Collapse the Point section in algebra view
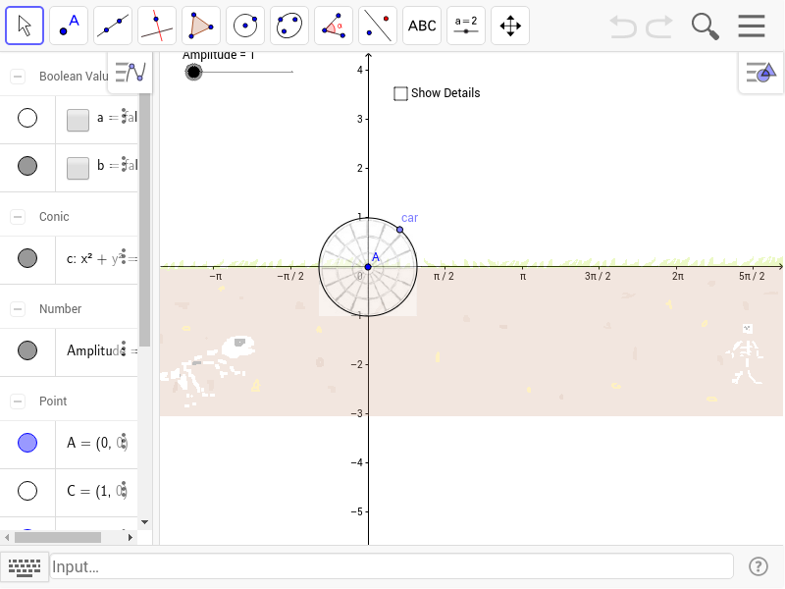Image resolution: width=785 pixels, height=589 pixels. [16, 401]
